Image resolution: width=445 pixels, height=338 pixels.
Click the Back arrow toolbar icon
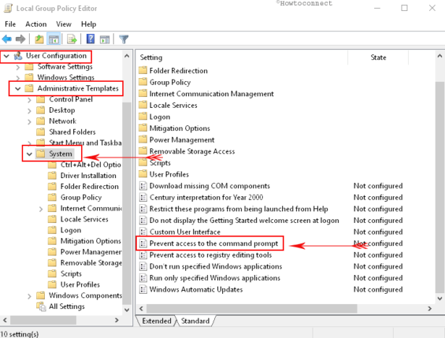click(x=7, y=39)
